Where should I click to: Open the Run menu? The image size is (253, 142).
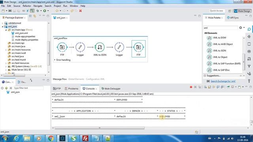[65, 6]
